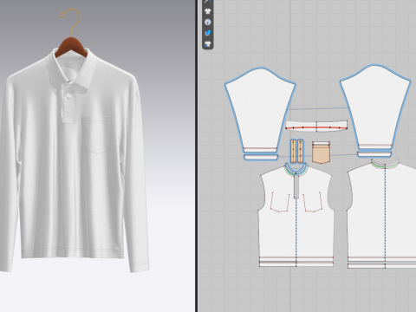Screen dimensions: 416x312
Task: Select the tan chest pocket pattern piece
Action: pos(321,153)
